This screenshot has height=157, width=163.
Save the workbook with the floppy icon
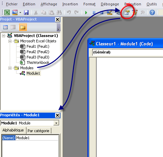(26, 12)
